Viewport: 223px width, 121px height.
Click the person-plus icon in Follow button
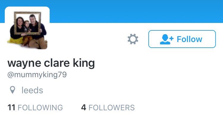[x=167, y=39]
